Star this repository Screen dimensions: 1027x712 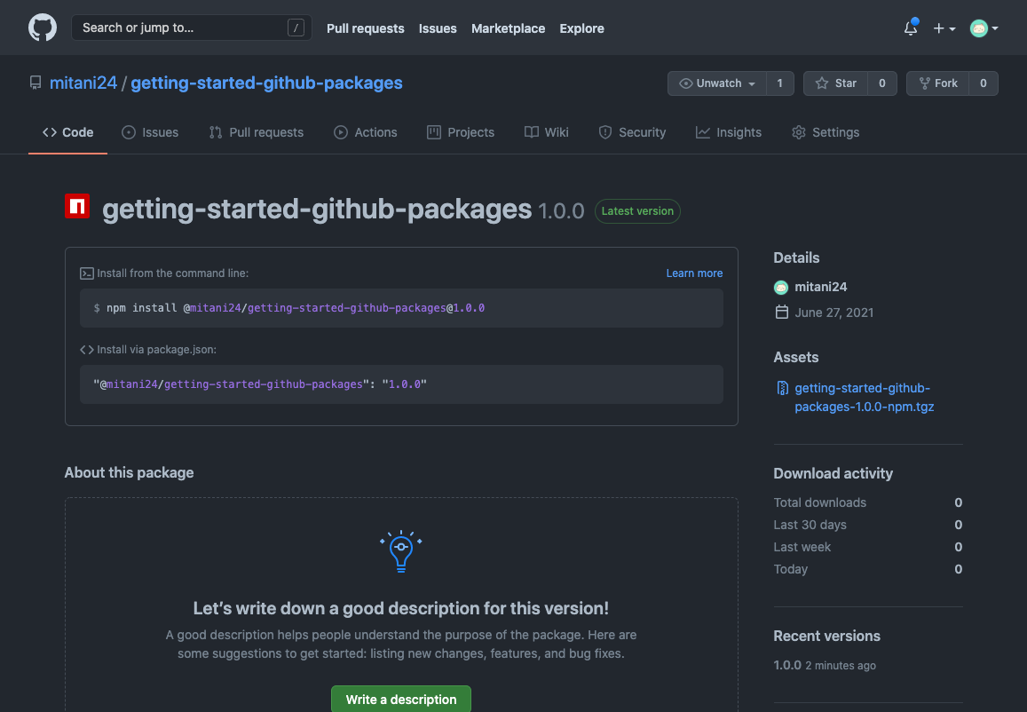coord(836,83)
